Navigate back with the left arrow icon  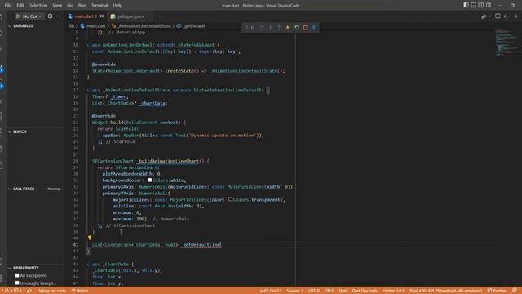(x=506, y=16)
